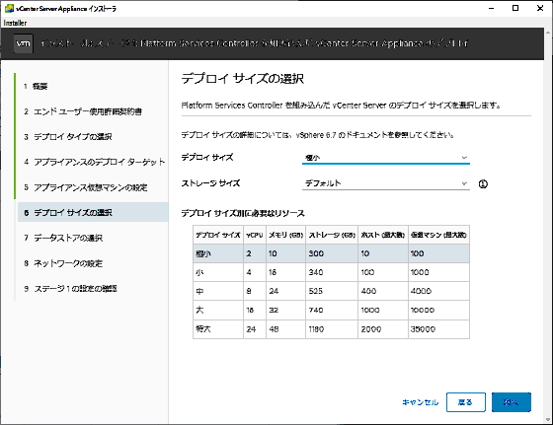Go to step 1 概要
Image resolution: width=553 pixels, height=425 pixels.
[x=36, y=86]
